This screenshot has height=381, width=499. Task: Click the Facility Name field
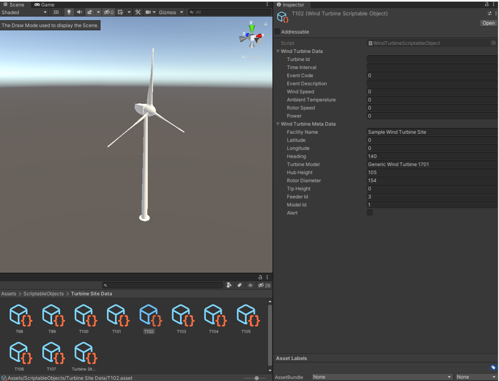pyautogui.click(x=432, y=132)
